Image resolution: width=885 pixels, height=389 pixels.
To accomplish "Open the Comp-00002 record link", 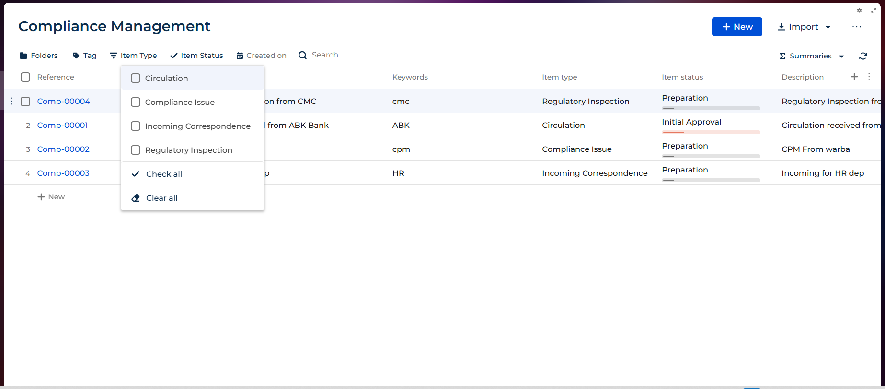I will (63, 149).
